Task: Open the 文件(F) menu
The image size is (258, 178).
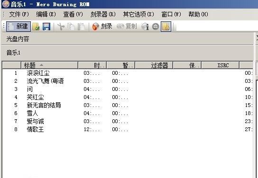Action: click(19, 14)
